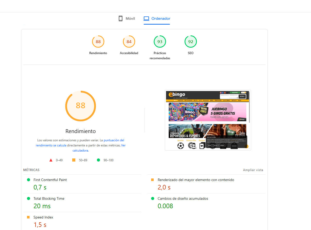Click the MÉTRICAS section heading
The height and width of the screenshot is (230, 311).
coord(31,170)
